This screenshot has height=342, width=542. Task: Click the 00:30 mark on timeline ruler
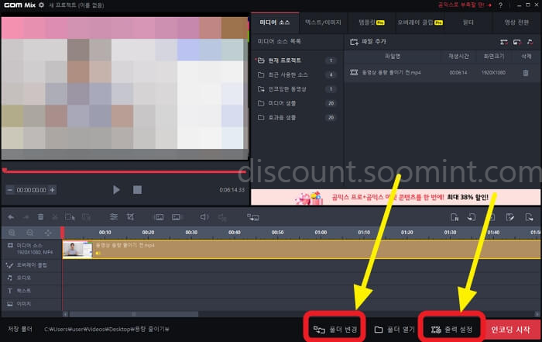tap(191, 233)
